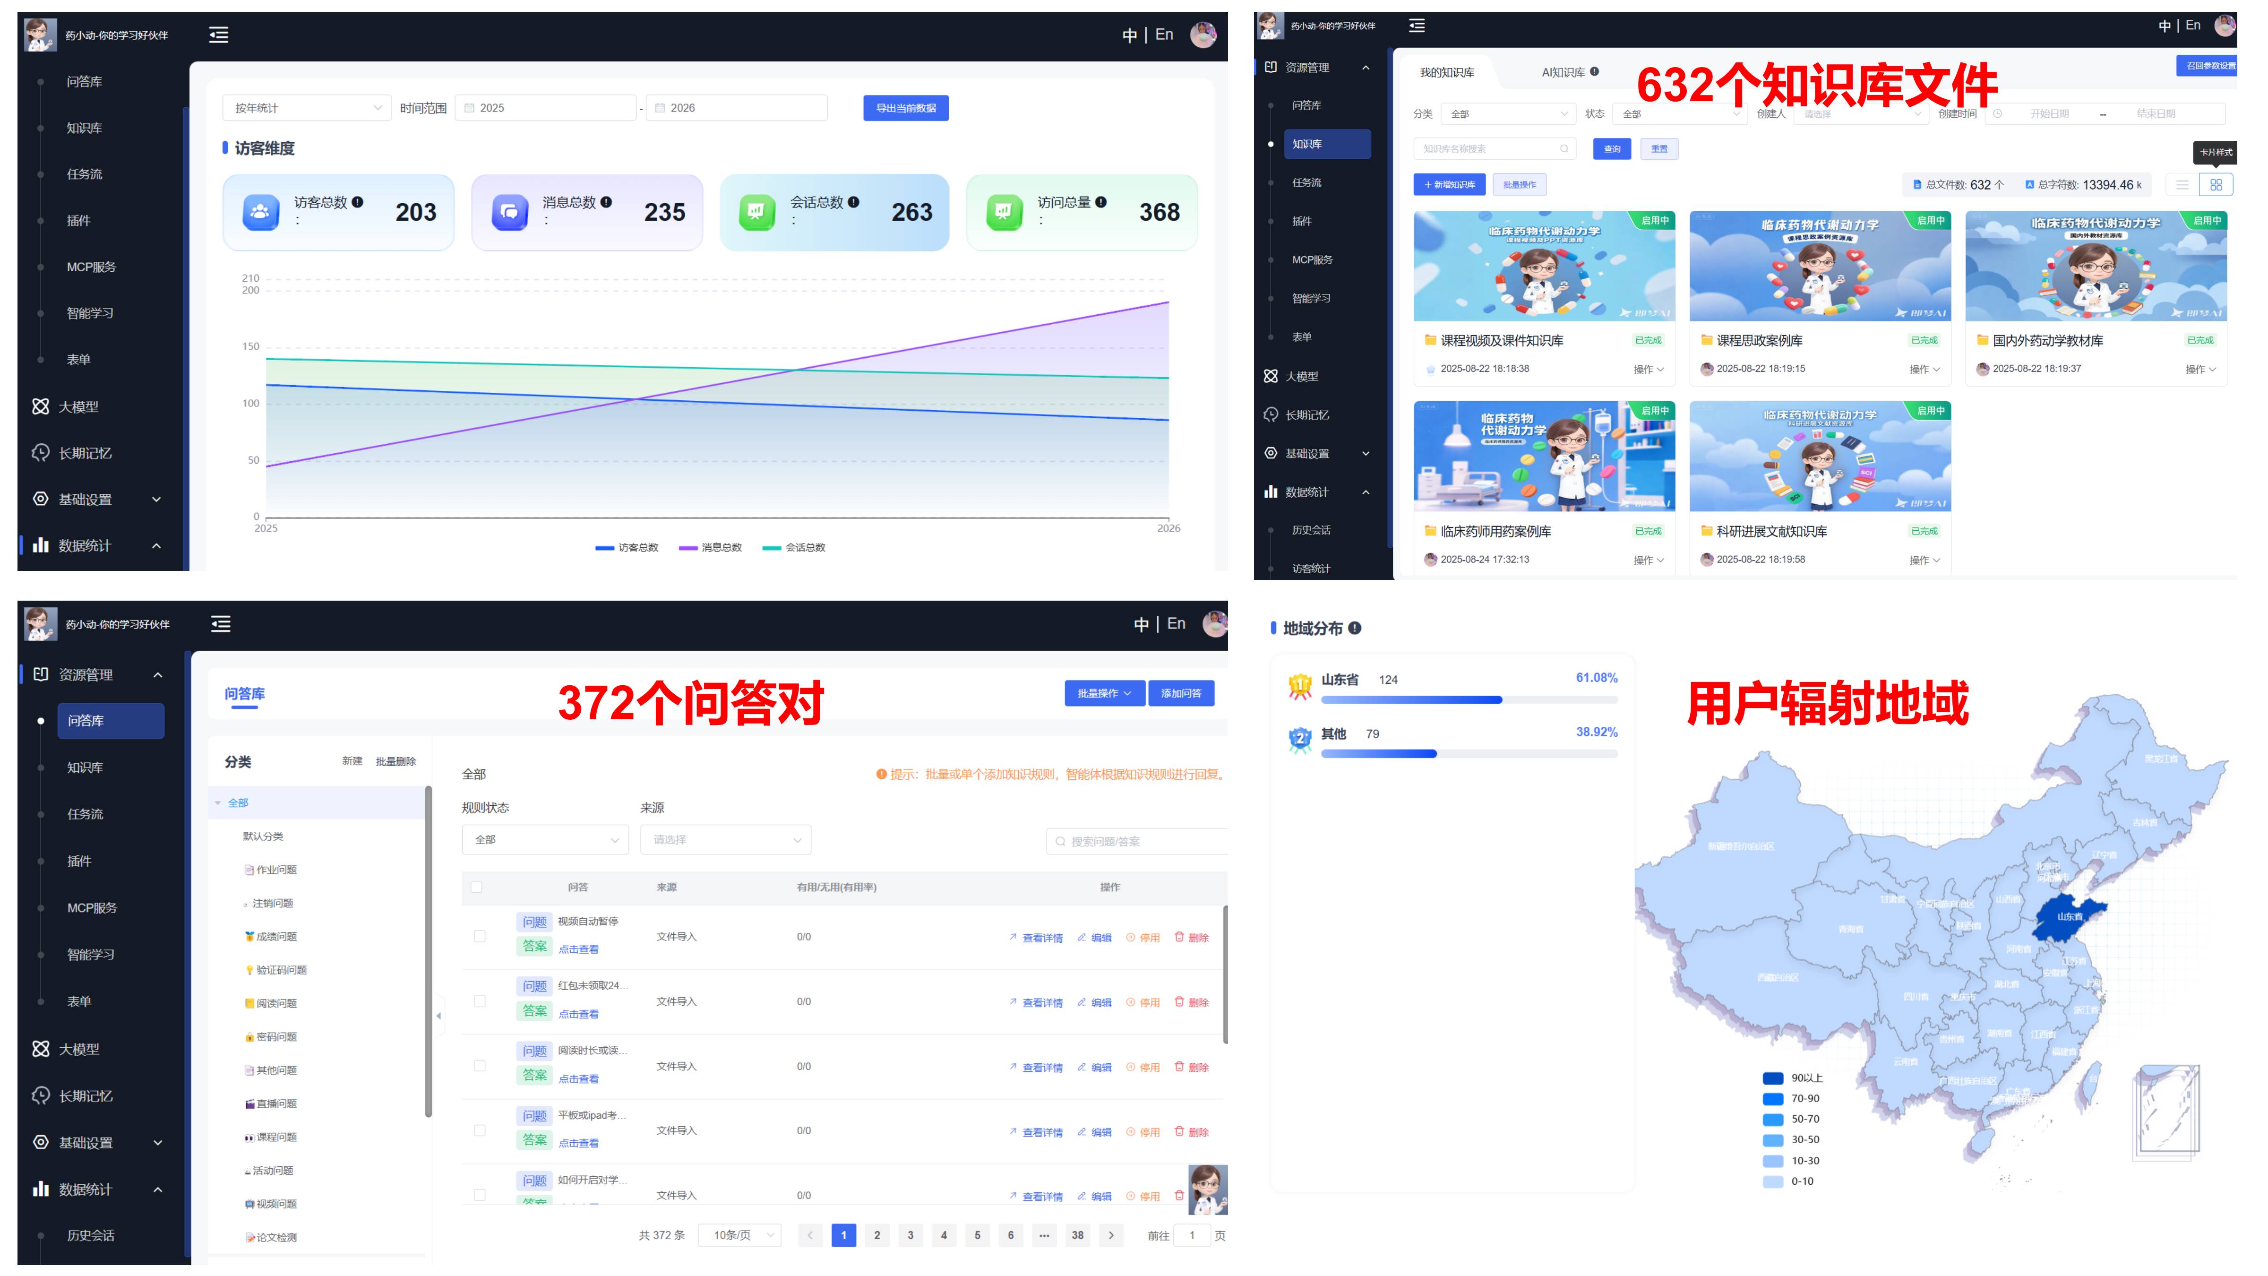2268x1276 pixels.
Task: Click the 新增知识库 button
Action: click(1449, 185)
